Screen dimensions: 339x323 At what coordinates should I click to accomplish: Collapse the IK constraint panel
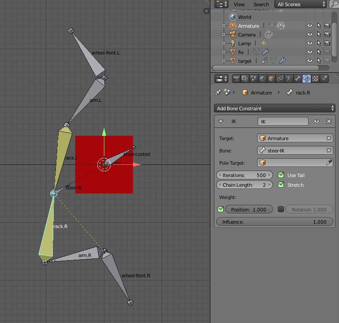point(221,121)
